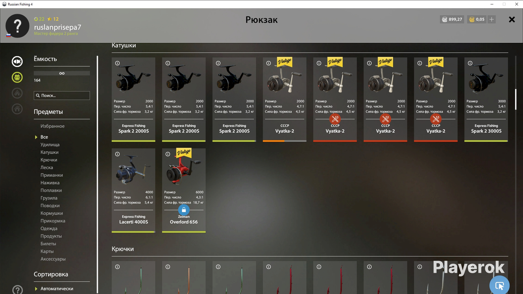
Task: Maximize the Russian Fishing 4 window
Action: click(504, 4)
